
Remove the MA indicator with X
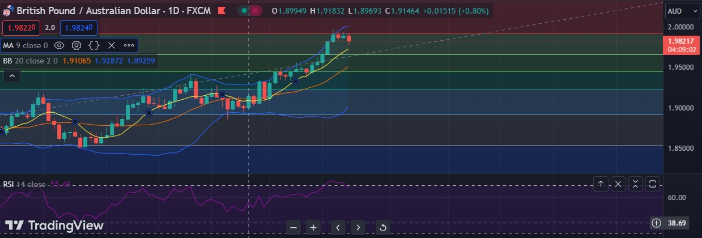click(x=111, y=45)
